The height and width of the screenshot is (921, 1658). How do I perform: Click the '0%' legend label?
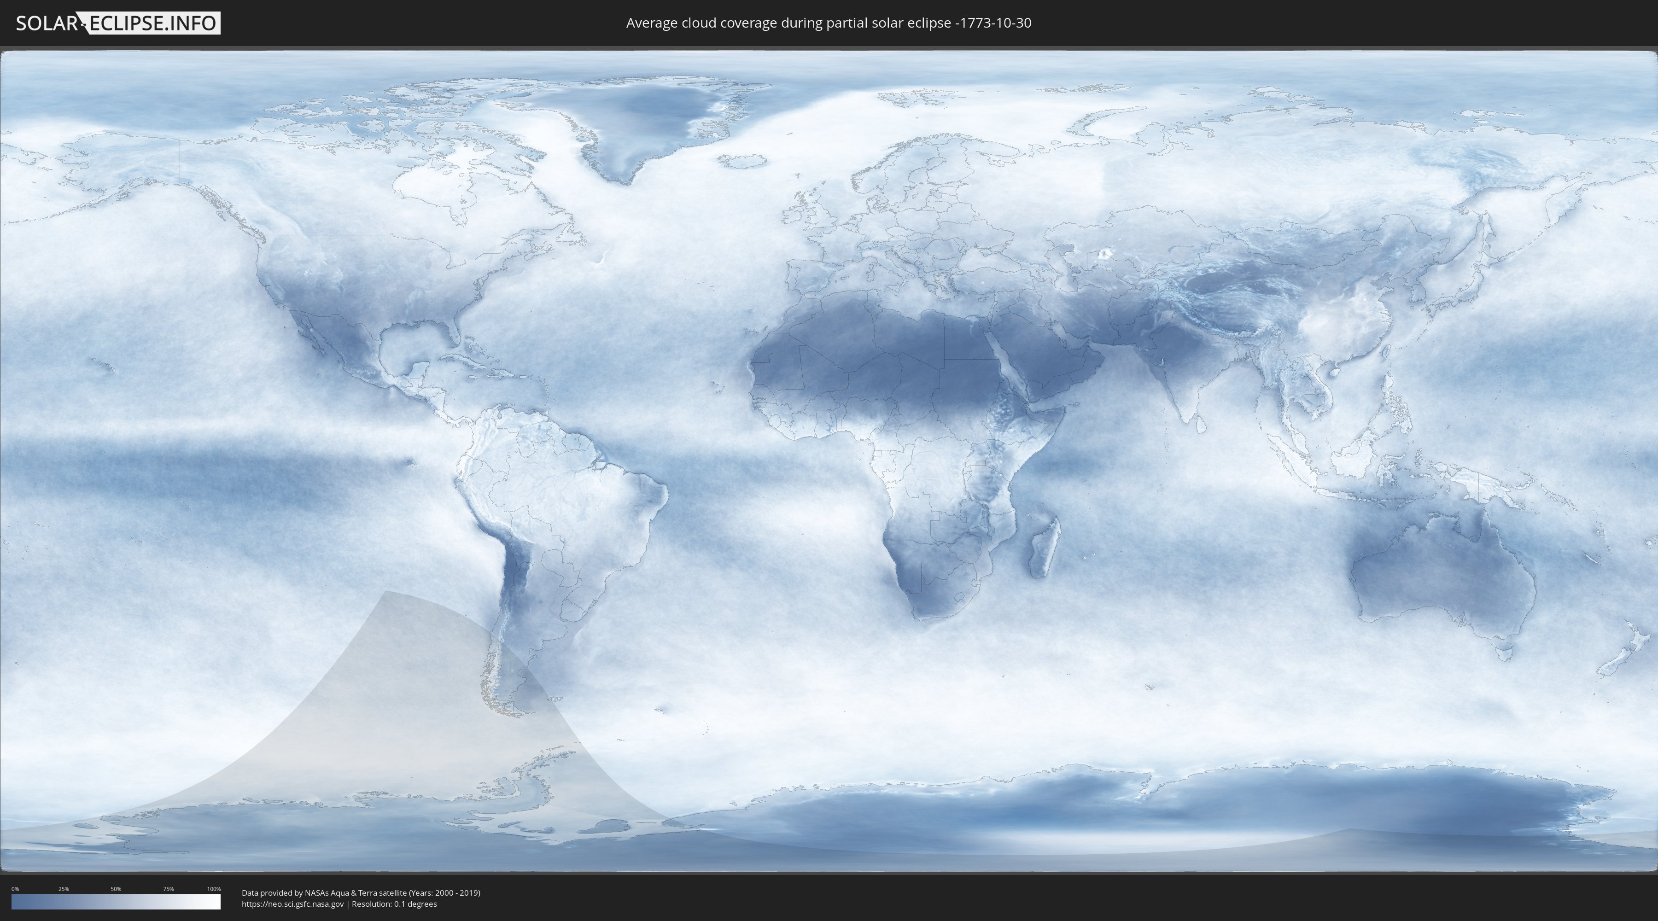(15, 889)
